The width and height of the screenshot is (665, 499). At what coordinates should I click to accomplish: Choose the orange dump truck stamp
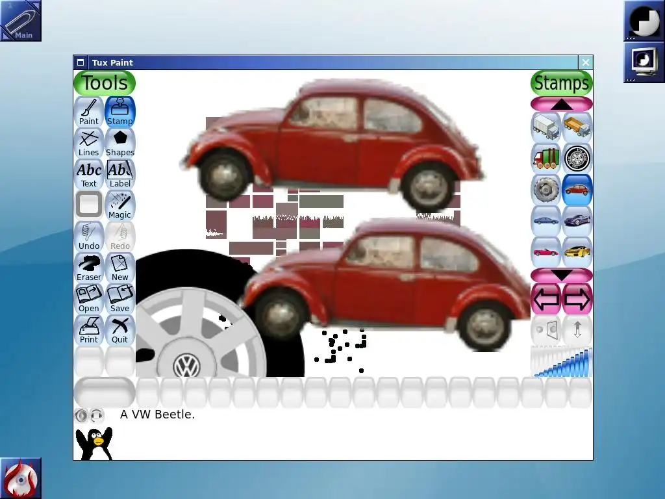(577, 127)
